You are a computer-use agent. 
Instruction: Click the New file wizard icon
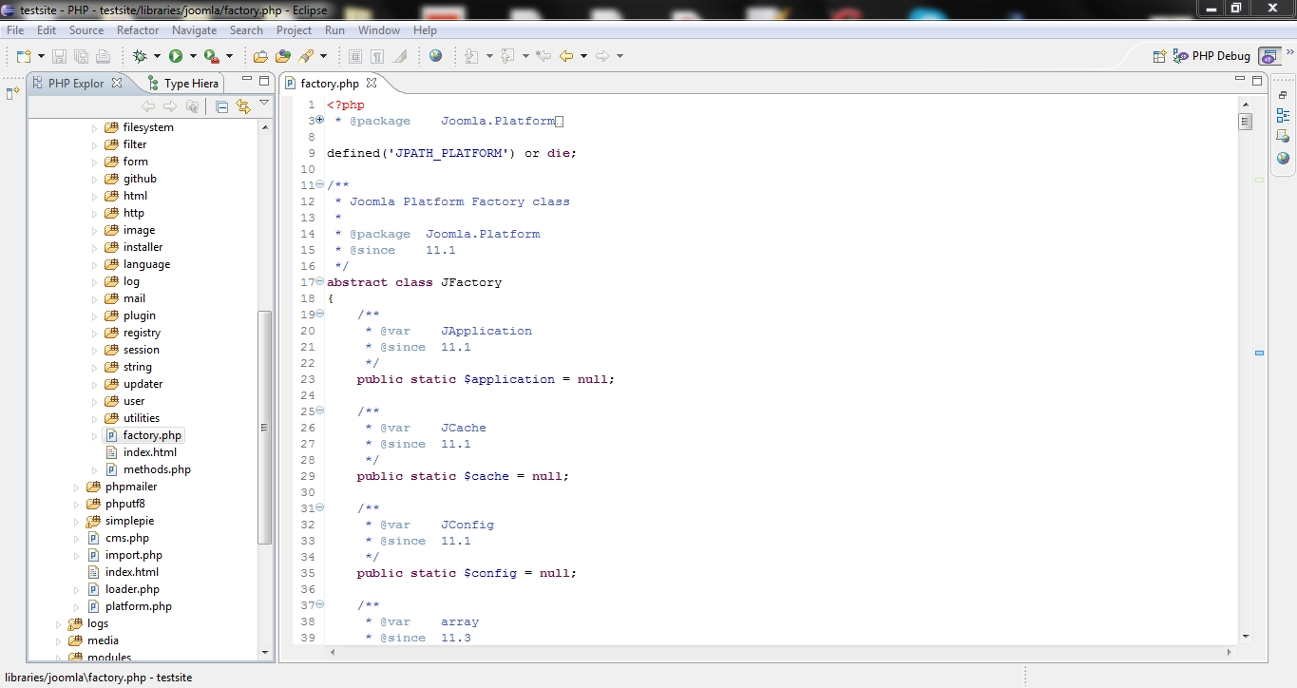tap(24, 56)
